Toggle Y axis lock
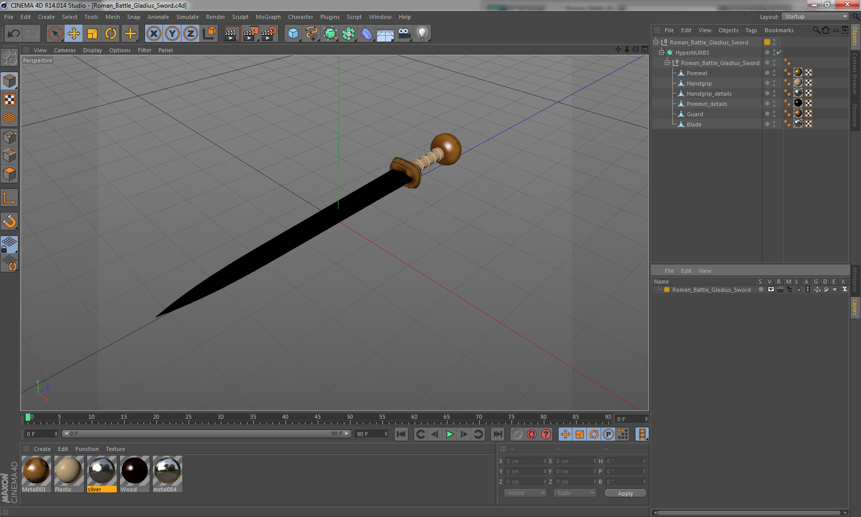This screenshot has height=517, width=861. [x=172, y=34]
